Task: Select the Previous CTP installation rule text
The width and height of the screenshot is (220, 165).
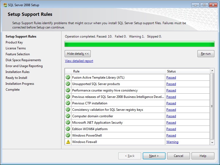Action: pos(90,103)
